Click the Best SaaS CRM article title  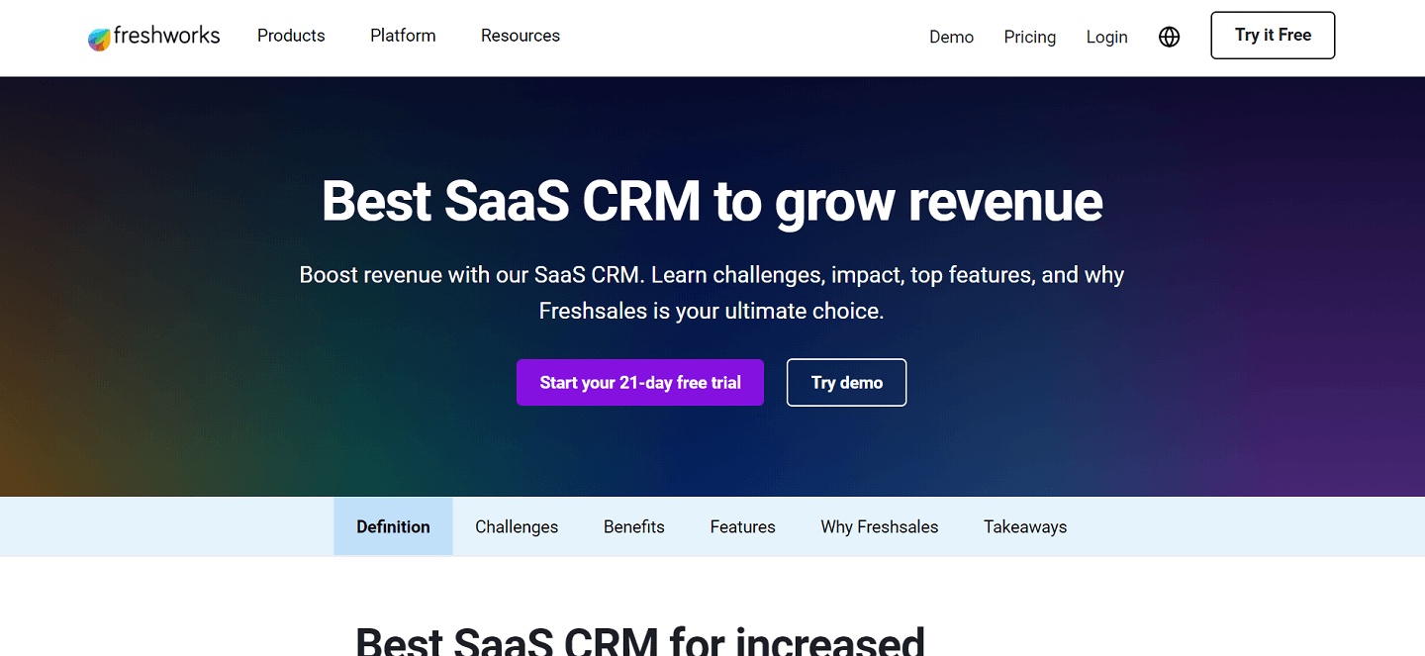(x=639, y=638)
